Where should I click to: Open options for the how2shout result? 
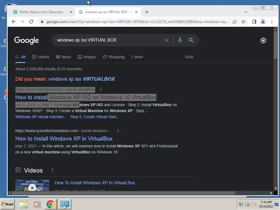tap(101, 89)
